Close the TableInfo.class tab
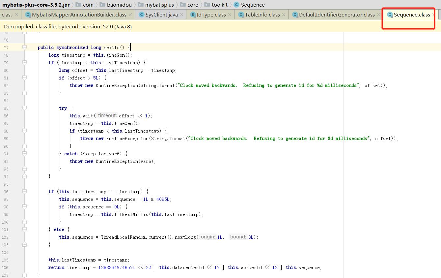The height and width of the screenshot is (278, 441). (x=284, y=15)
